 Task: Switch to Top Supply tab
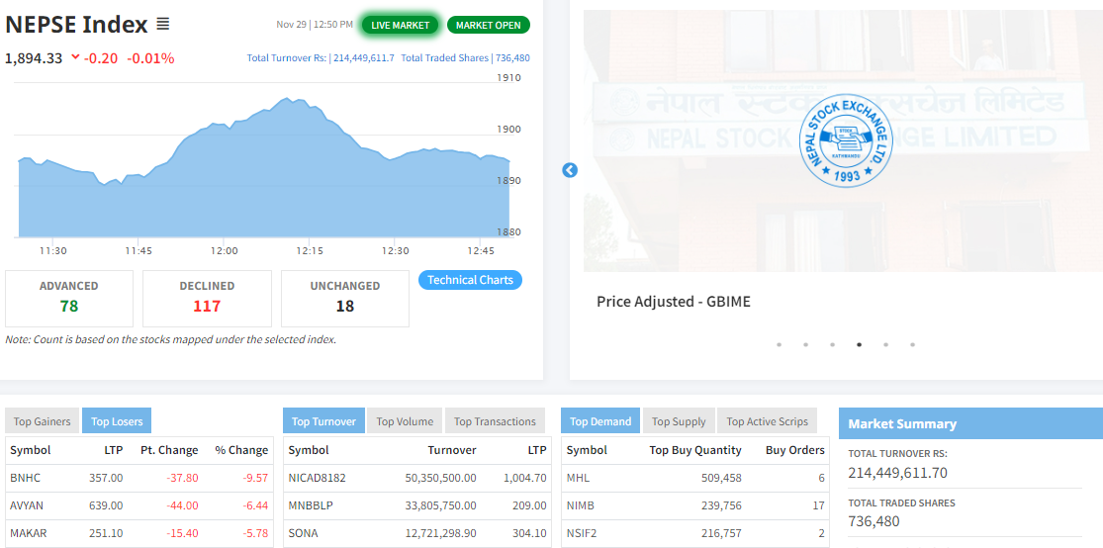(x=679, y=421)
